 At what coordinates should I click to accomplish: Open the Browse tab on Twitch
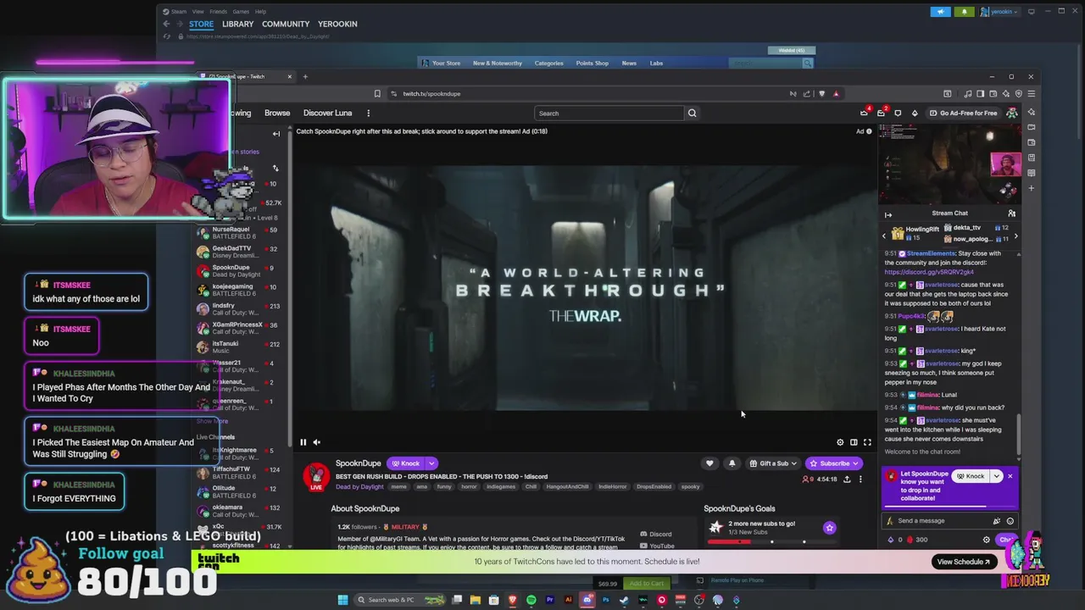tap(277, 113)
